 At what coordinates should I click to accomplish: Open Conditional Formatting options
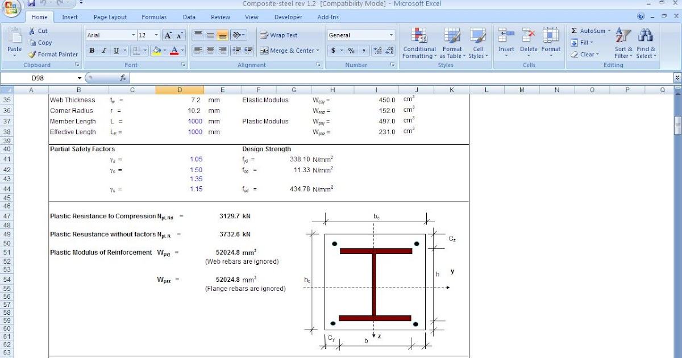(x=419, y=43)
